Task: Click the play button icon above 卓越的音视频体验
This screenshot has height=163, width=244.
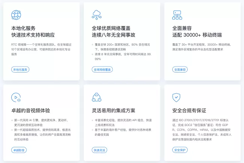Action: (16, 97)
